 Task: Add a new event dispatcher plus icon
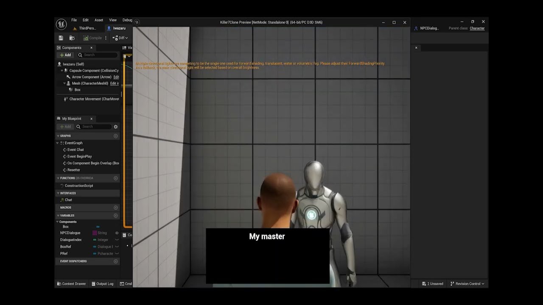[116, 261]
